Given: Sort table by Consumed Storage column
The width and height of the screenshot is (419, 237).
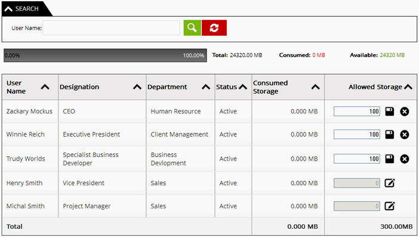Looking at the screenshot, I should (315, 87).
